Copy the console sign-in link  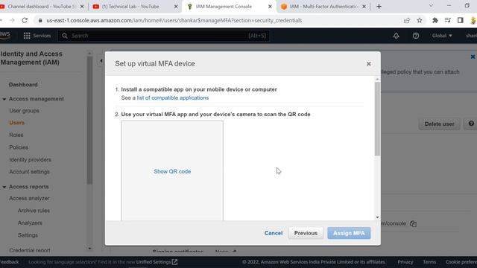point(413,223)
